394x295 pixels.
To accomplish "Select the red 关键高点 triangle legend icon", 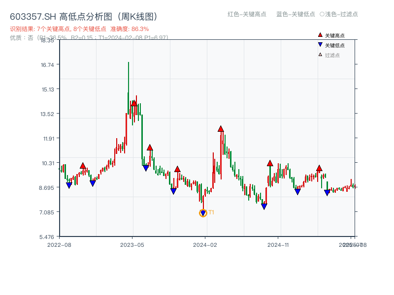I will coord(320,35).
